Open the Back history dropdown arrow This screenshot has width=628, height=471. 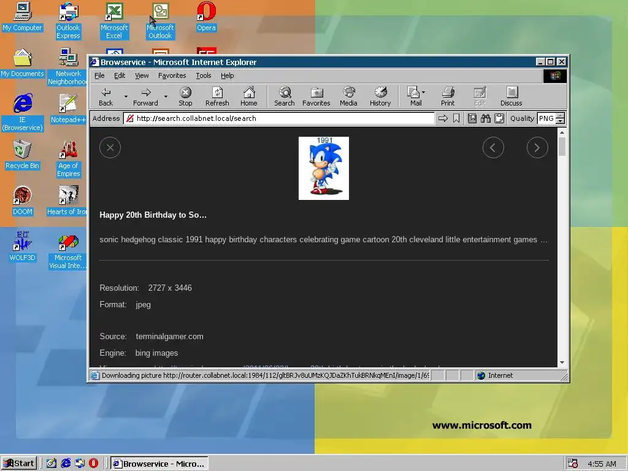tap(126, 96)
